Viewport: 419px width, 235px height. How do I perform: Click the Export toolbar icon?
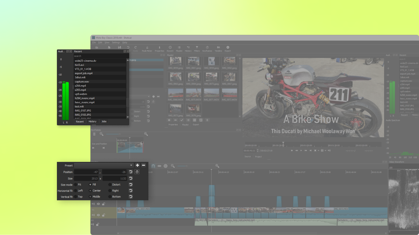(228, 48)
